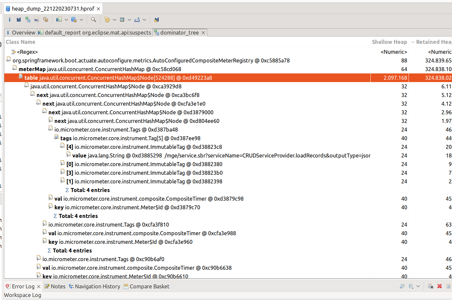
Task: Sort results by the Shallow Heap column
Action: 389,42
